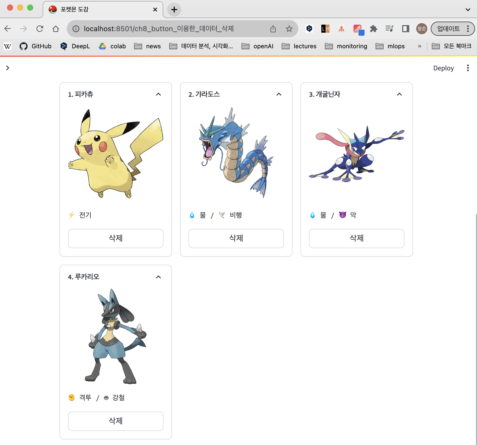Open the DeepL browser extension

[x=309, y=29]
